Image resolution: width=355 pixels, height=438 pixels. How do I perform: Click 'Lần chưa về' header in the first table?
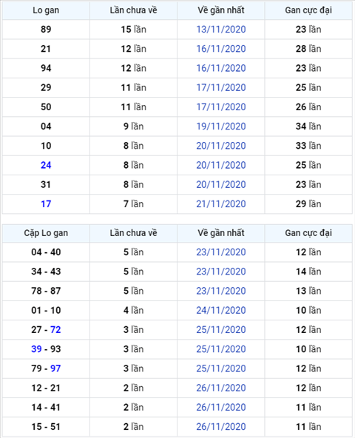coord(134,10)
